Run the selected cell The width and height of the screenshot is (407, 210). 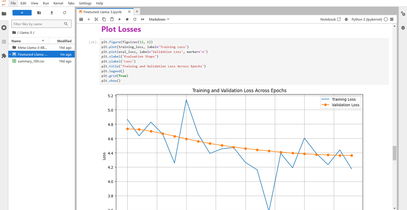point(120,19)
